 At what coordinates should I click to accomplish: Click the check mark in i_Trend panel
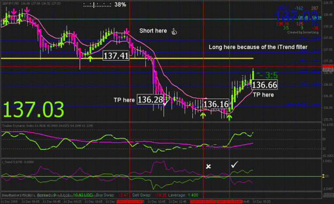point(235,165)
